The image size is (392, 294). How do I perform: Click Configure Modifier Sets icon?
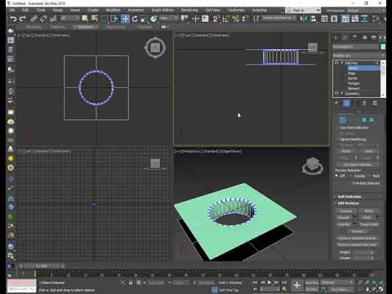pos(375,103)
